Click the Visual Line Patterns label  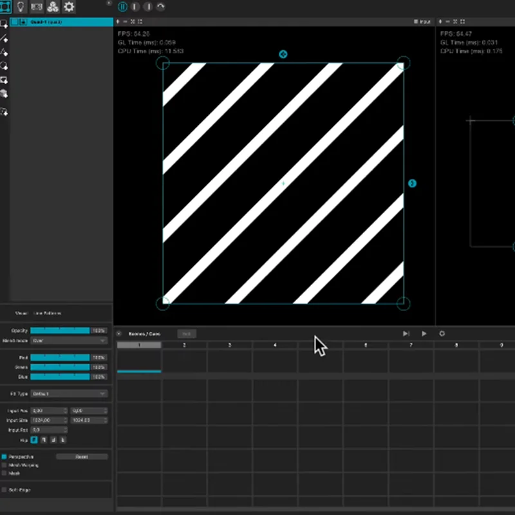pyautogui.click(x=38, y=314)
